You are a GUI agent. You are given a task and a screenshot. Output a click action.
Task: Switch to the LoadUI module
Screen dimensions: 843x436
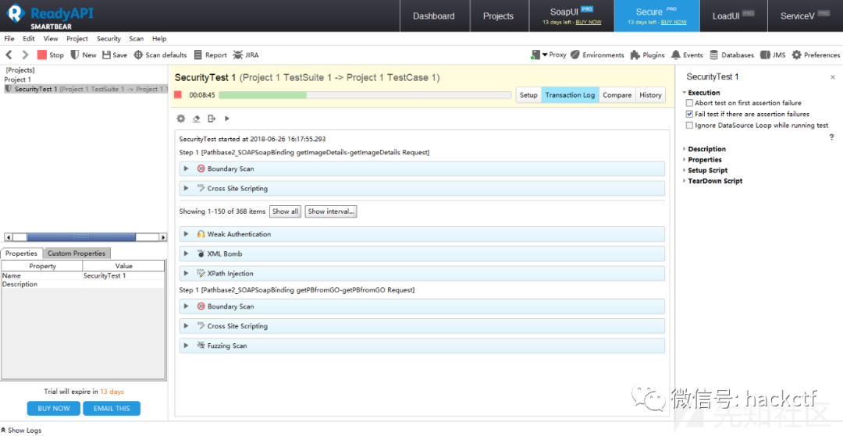pos(733,16)
